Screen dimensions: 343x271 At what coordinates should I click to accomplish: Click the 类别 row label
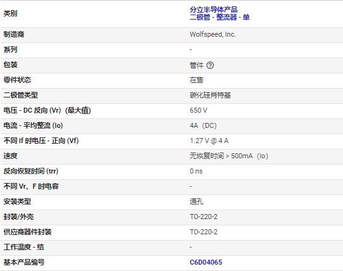pyautogui.click(x=10, y=13)
